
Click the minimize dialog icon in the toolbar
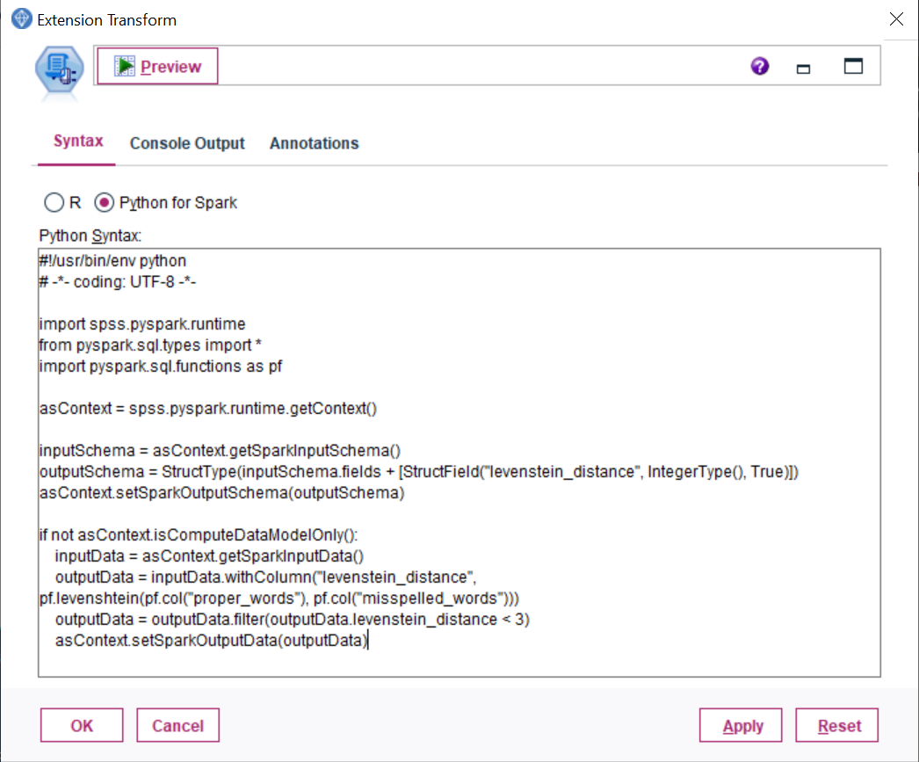(x=803, y=69)
